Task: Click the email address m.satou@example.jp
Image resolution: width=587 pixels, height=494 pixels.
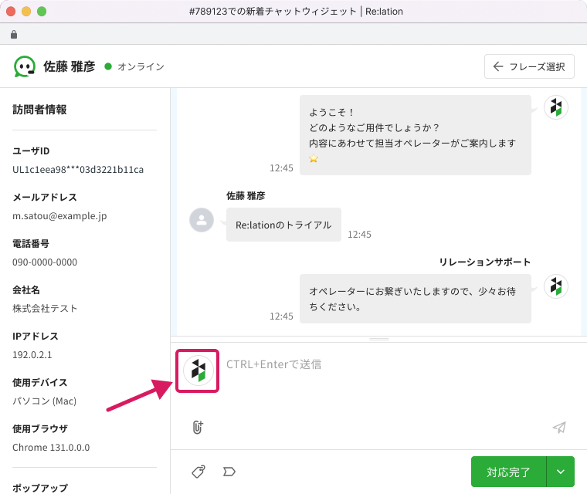Action: (x=59, y=216)
